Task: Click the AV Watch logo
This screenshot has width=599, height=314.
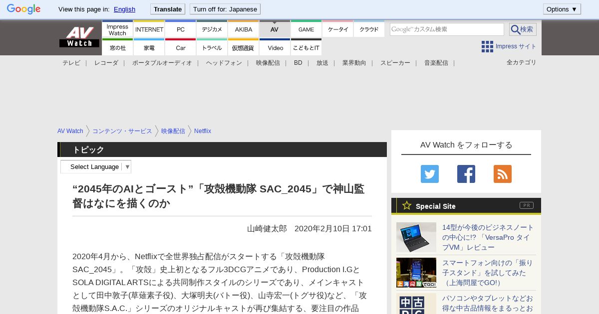Action: pyautogui.click(x=79, y=37)
